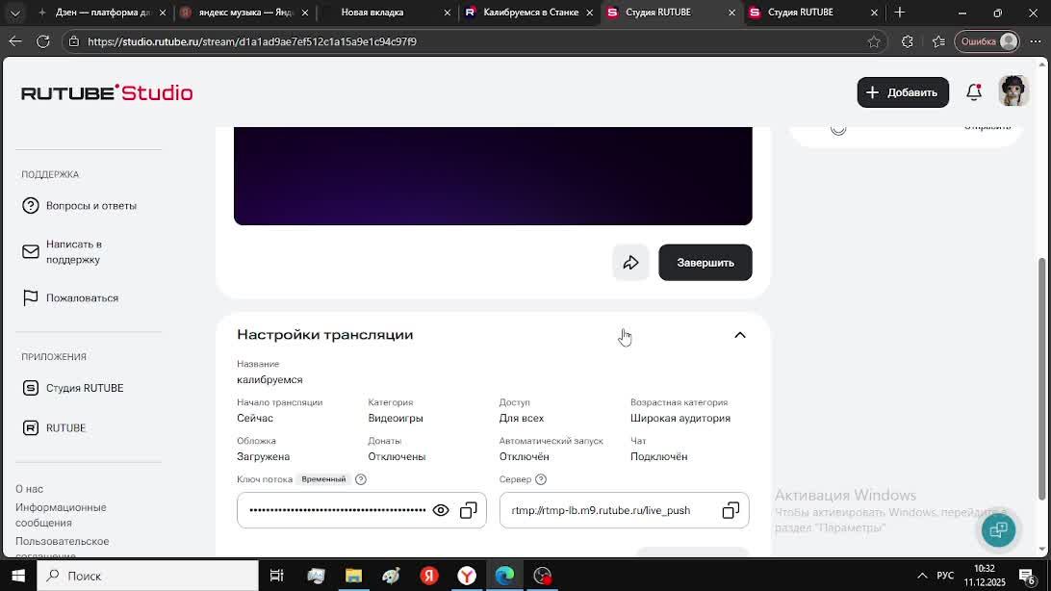
Task: Click the chat status Подключён
Action: click(659, 457)
